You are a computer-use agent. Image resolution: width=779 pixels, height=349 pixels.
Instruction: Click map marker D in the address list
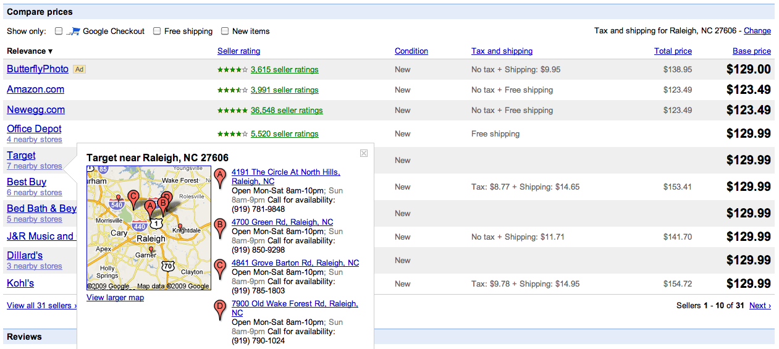(219, 309)
